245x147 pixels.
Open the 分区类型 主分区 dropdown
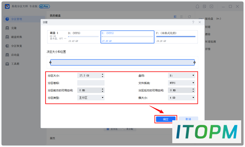pos(91,98)
